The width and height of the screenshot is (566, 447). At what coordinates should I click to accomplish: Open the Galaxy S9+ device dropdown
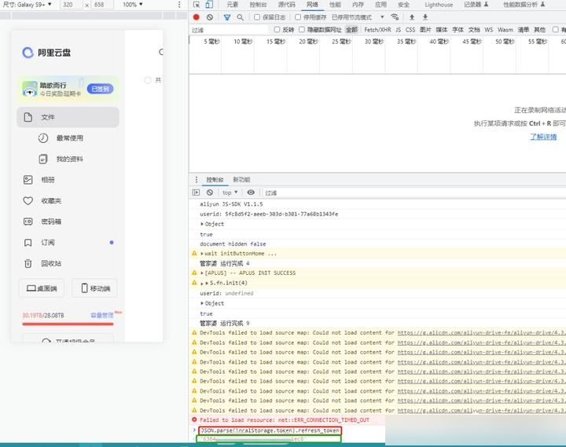coord(27,5)
